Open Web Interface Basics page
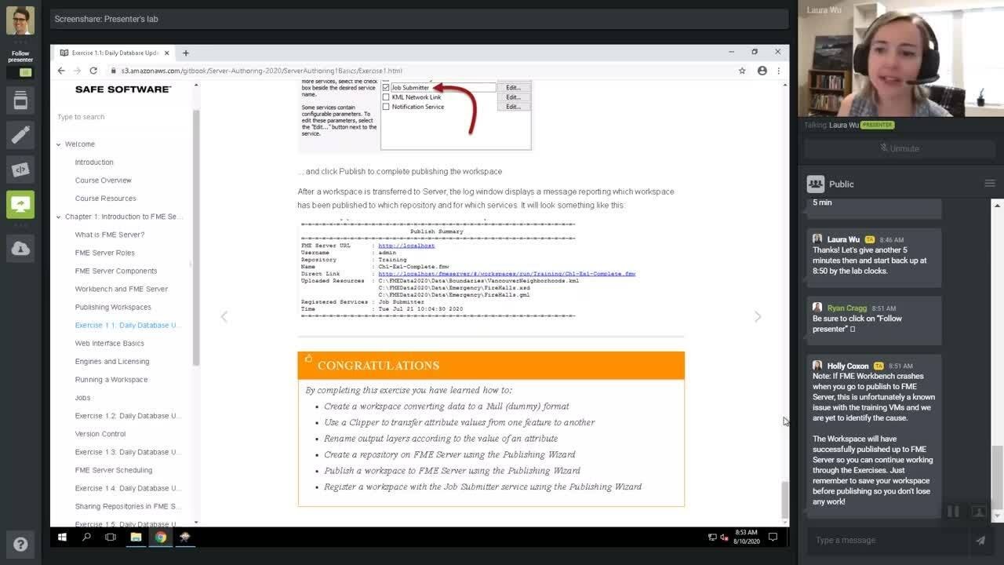This screenshot has width=1004, height=565. click(x=110, y=343)
